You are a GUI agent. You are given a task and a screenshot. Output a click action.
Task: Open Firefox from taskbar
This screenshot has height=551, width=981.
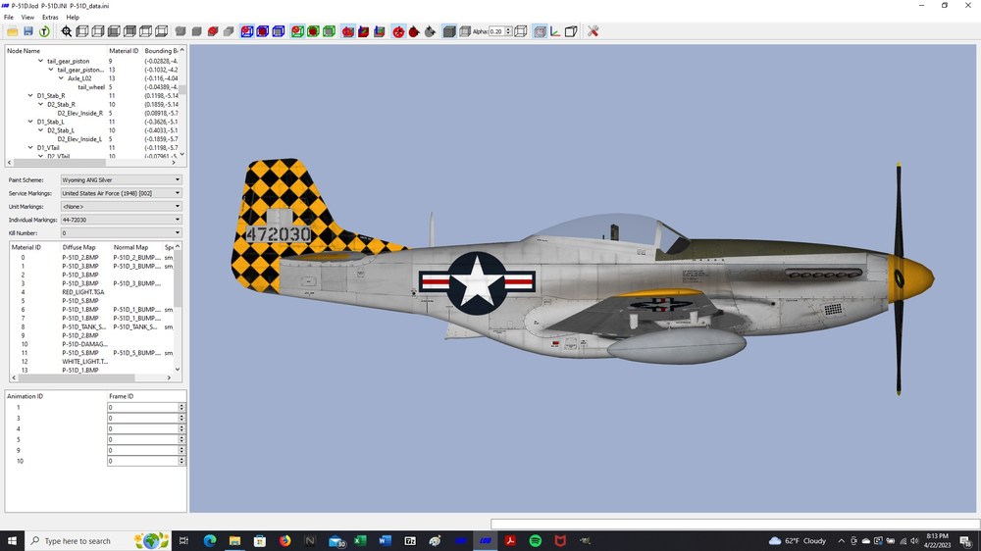(285, 541)
